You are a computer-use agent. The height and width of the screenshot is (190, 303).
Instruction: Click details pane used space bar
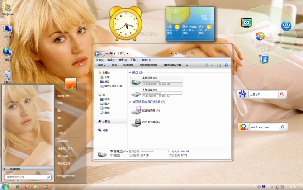click(x=155, y=151)
